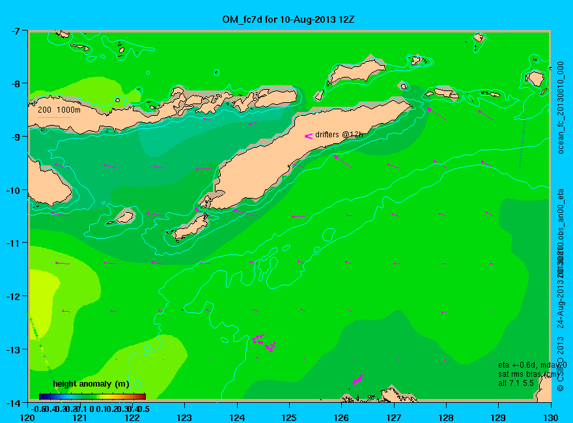Image resolution: width=573 pixels, height=423 pixels.
Task: Click the vertical 'ocean_fc_20130810_000' label
Action: [561, 108]
